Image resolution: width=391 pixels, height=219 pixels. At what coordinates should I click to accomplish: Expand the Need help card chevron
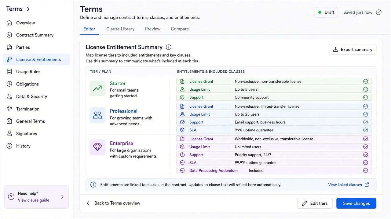62,196
